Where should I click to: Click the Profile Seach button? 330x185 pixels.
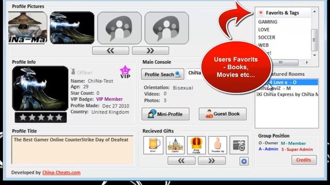pos(162,74)
